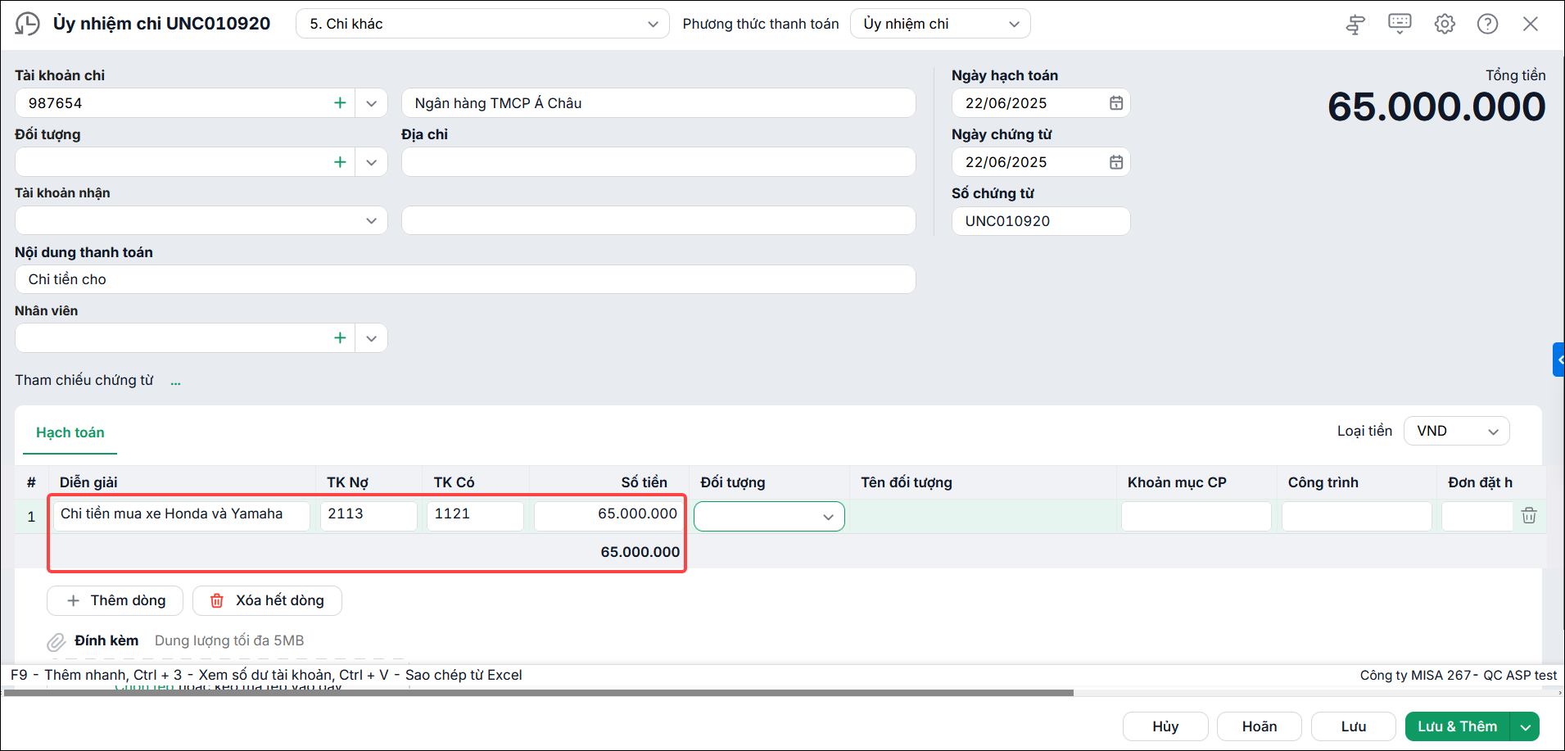Click the receiving account name field

tap(658, 220)
